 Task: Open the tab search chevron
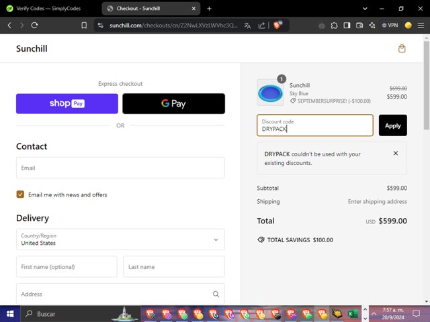[365, 9]
